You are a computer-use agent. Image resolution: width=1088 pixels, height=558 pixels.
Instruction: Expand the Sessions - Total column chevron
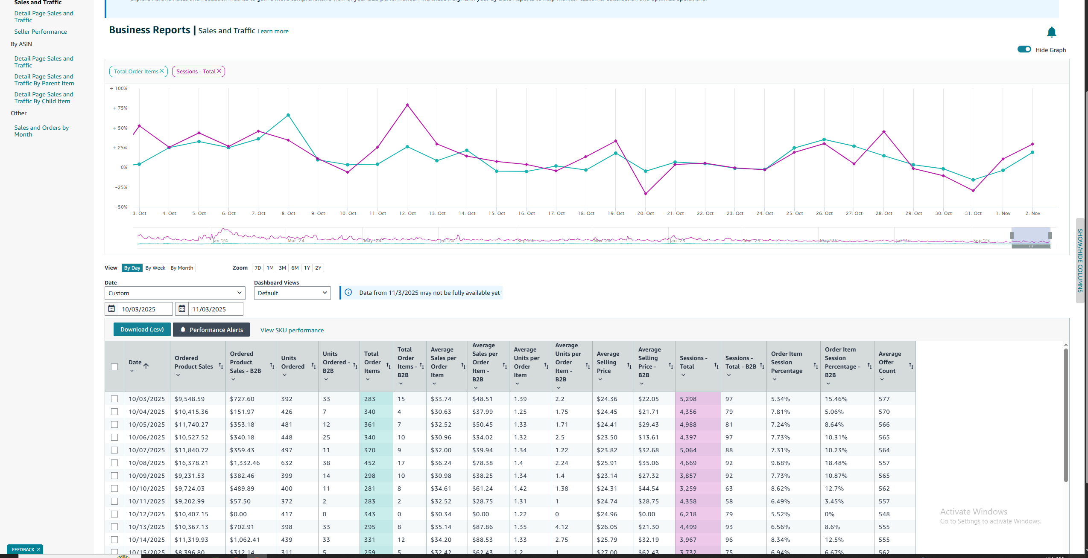[x=683, y=375]
